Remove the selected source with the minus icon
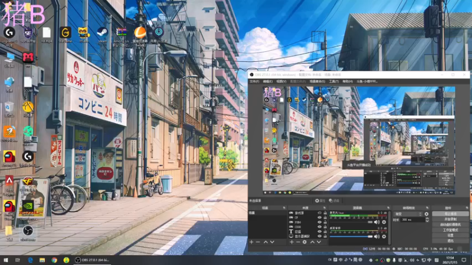 click(298, 242)
